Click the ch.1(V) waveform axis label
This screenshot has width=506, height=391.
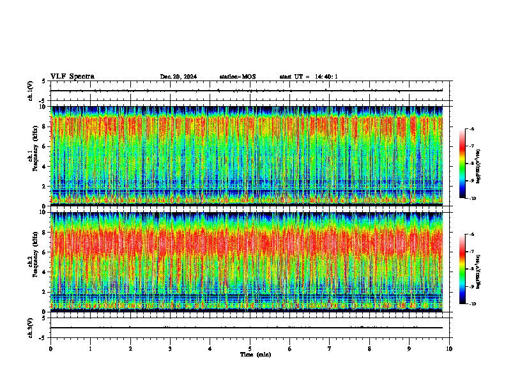coord(31,91)
